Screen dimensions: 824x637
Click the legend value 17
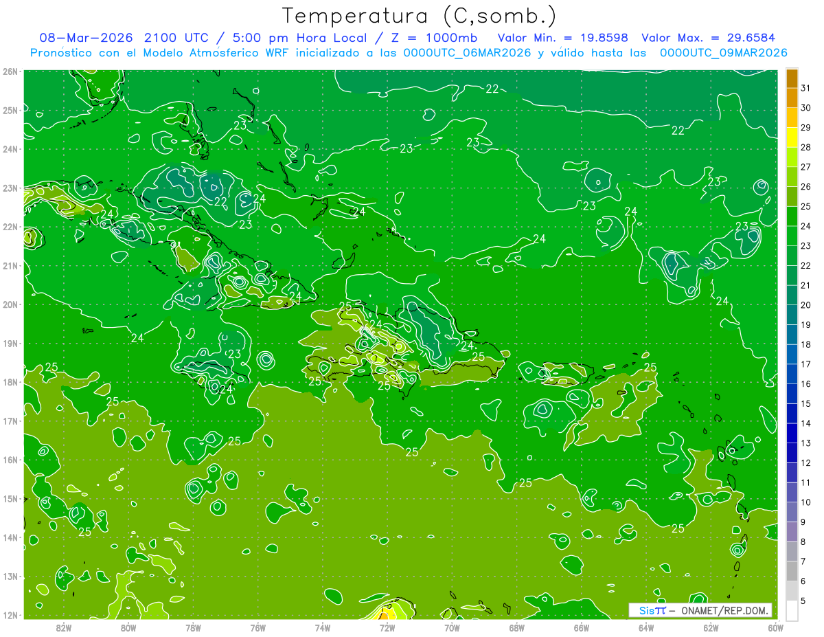click(806, 364)
